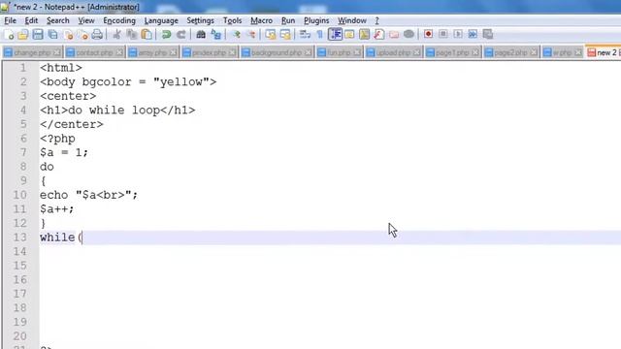Screen dimensions: 621x349
Task: Undo the last edit with the green arrow
Action: [x=166, y=35]
